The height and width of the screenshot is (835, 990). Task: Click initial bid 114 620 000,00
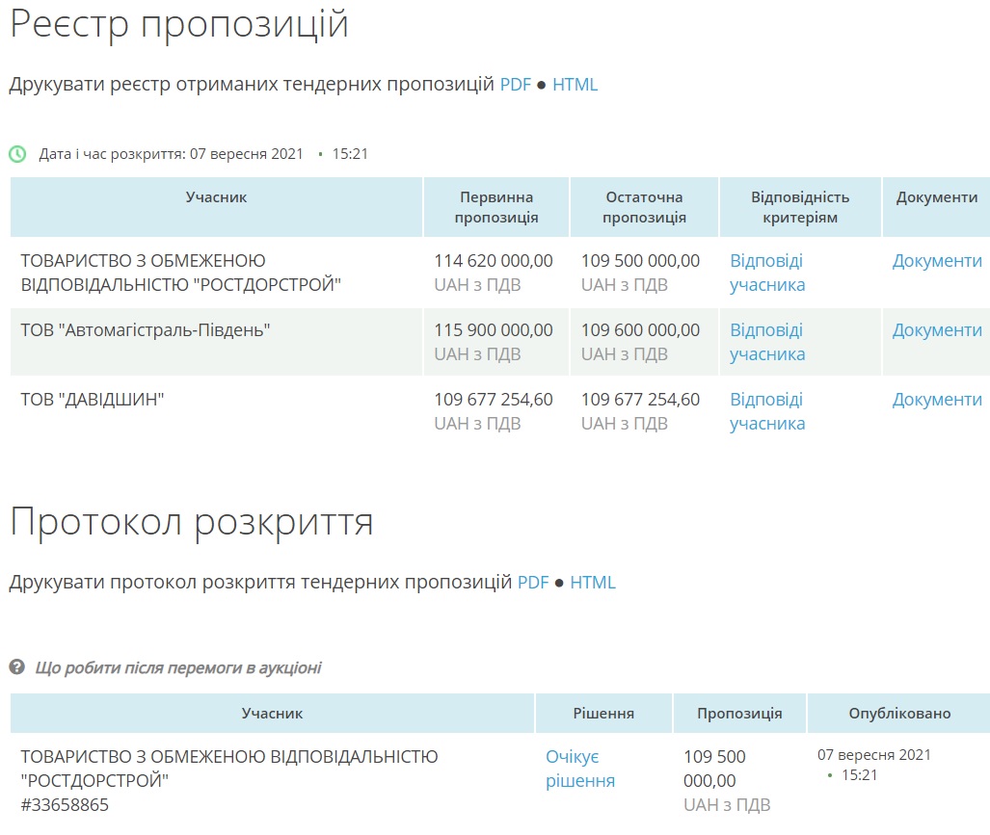pyautogui.click(x=494, y=260)
